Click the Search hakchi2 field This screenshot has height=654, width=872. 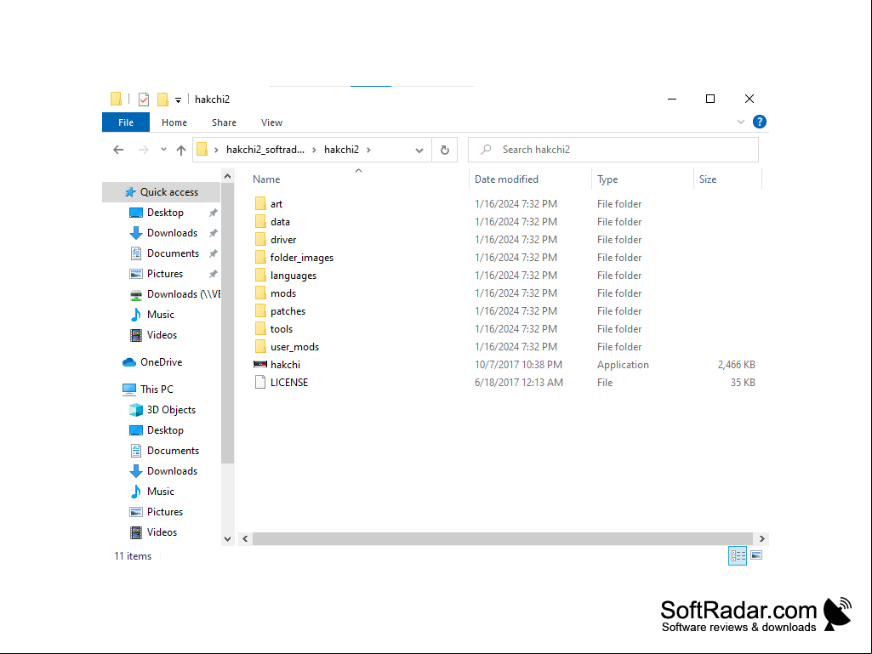click(x=613, y=150)
